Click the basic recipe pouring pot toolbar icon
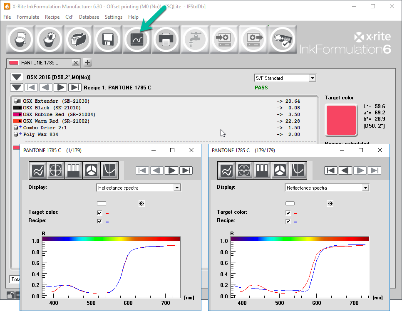Image resolution: width=402 pixels, height=311 pixels. [x=50, y=40]
